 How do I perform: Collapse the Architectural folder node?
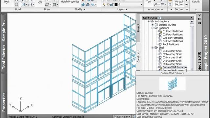149,21
